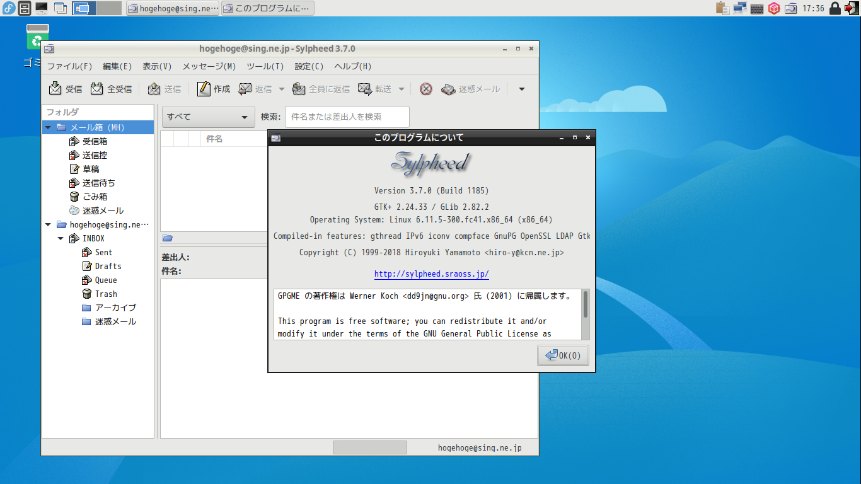Select the Drafts folder under INBOX

pos(108,266)
